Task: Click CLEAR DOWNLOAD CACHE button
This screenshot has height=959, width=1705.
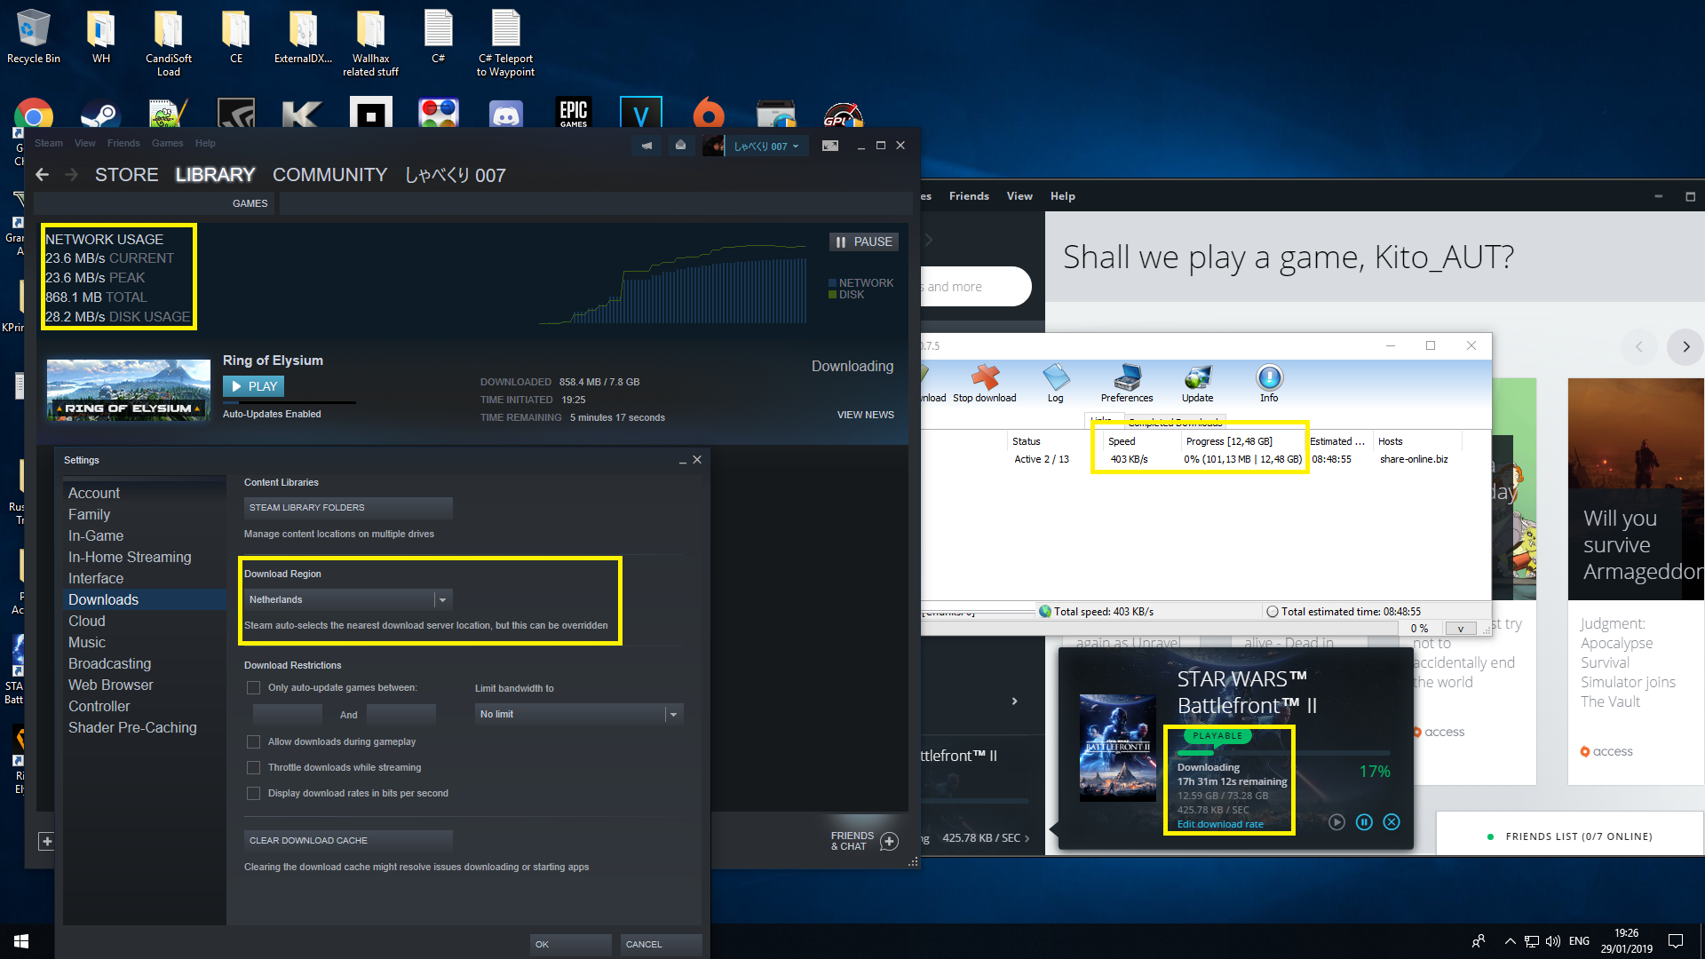Action: pyautogui.click(x=348, y=841)
